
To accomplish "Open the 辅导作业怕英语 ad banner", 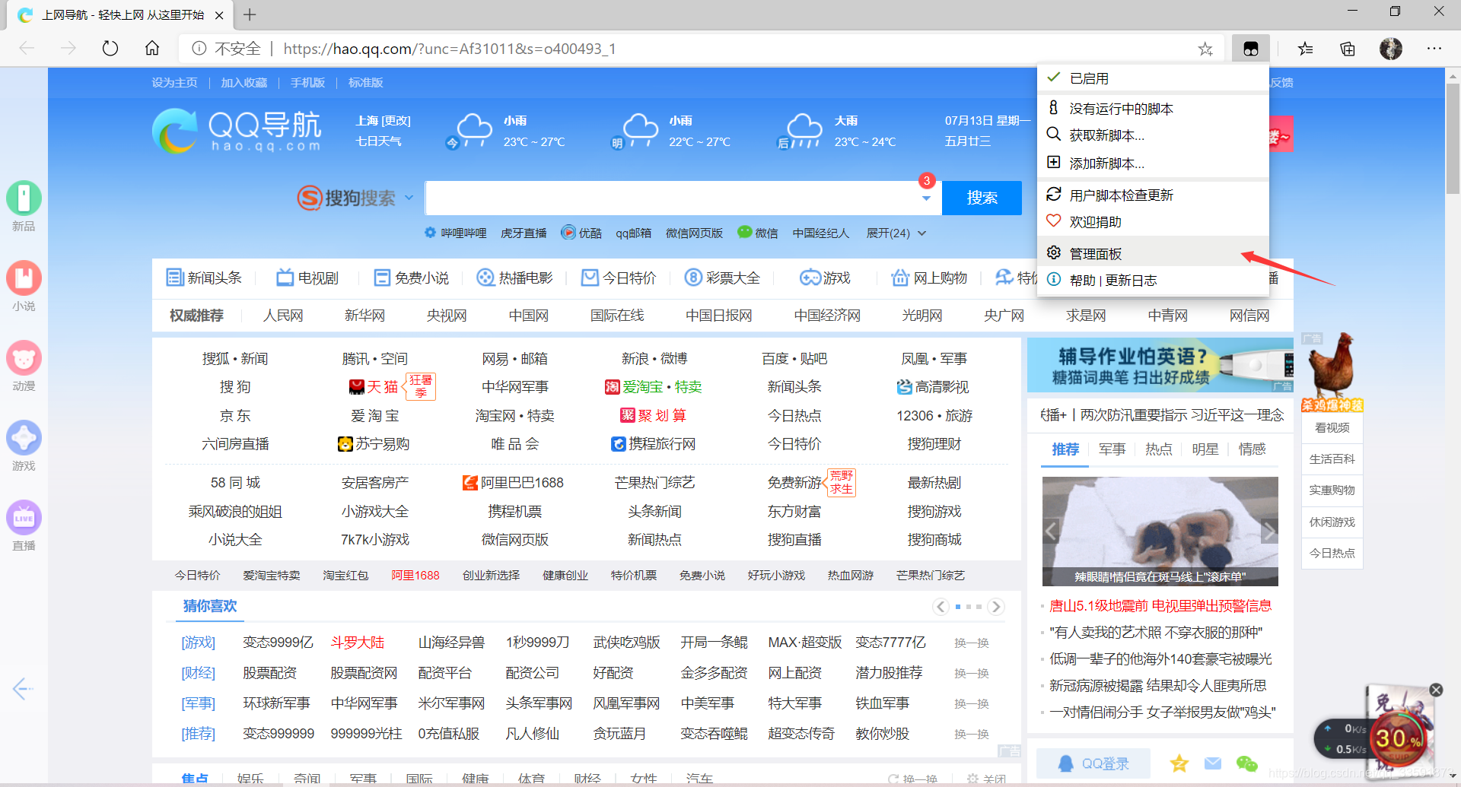I will tap(1160, 365).
